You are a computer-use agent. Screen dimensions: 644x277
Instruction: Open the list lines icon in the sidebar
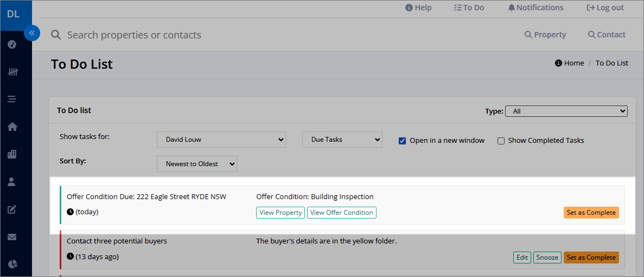point(12,99)
